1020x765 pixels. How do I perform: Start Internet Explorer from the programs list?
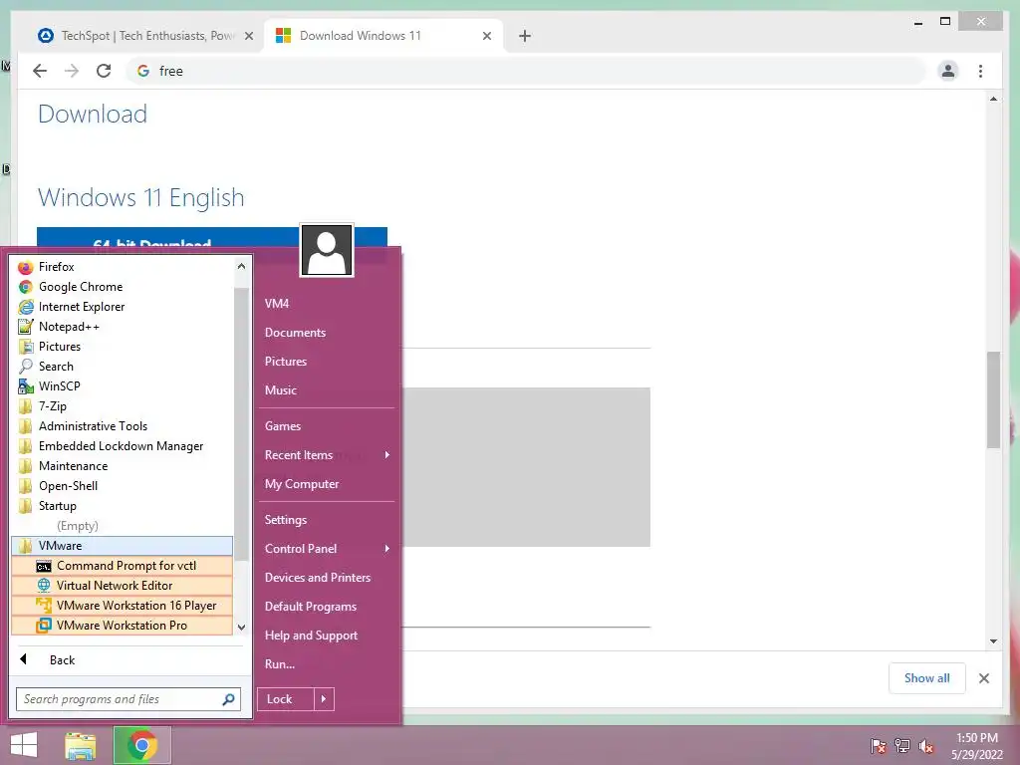[123, 307]
